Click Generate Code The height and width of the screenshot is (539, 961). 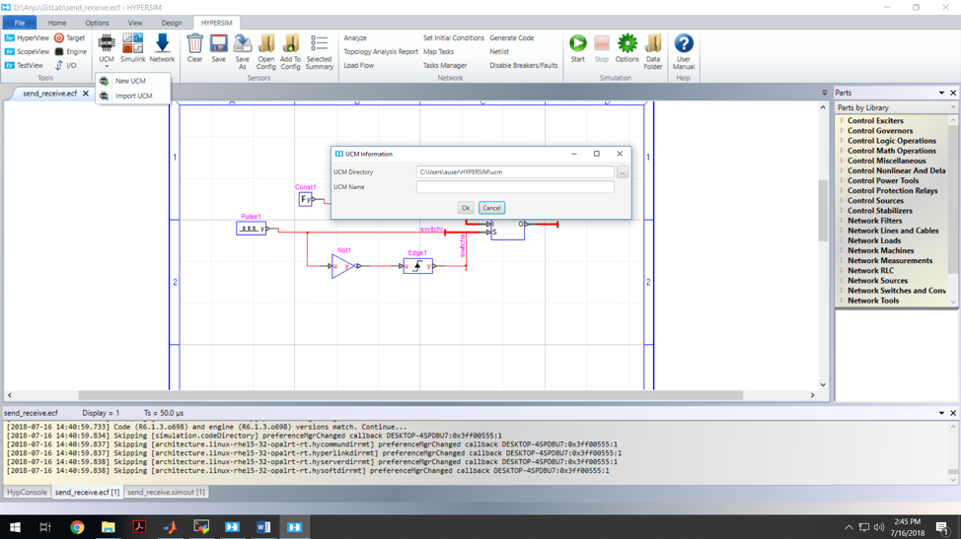click(512, 37)
